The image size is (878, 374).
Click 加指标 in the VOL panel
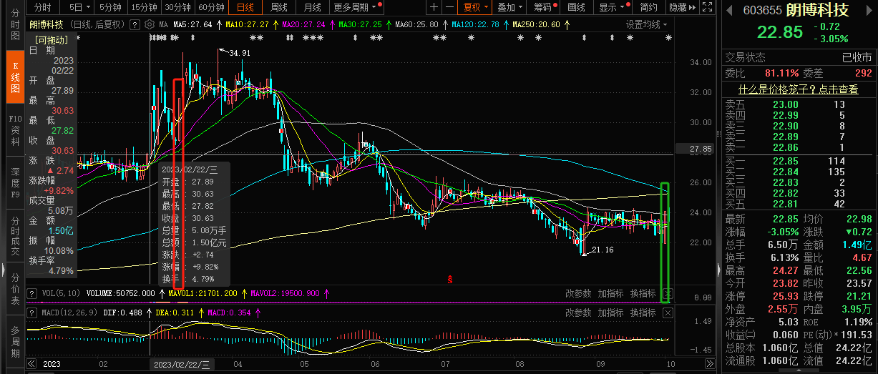611,293
